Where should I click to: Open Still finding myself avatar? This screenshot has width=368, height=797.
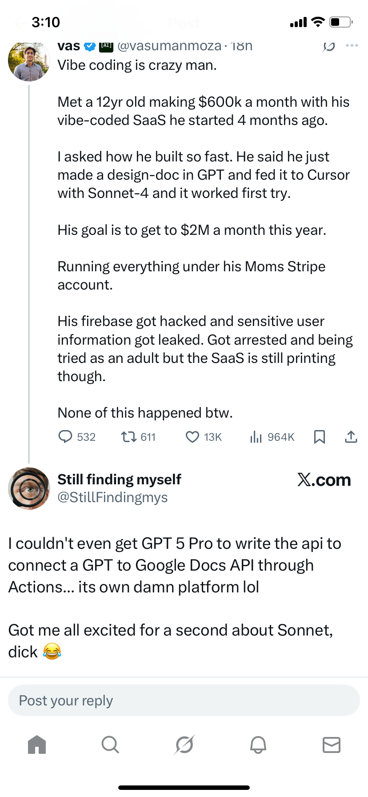point(29,488)
